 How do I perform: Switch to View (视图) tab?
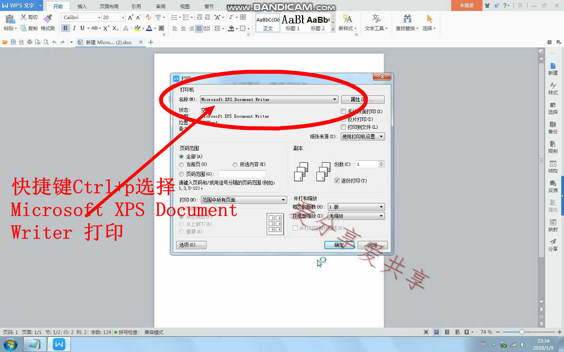pyautogui.click(x=184, y=6)
